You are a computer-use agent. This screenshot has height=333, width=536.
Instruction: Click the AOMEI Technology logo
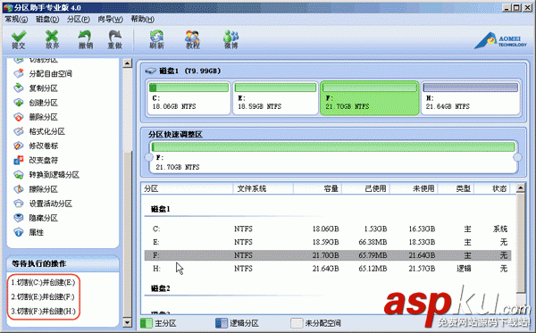coord(501,40)
